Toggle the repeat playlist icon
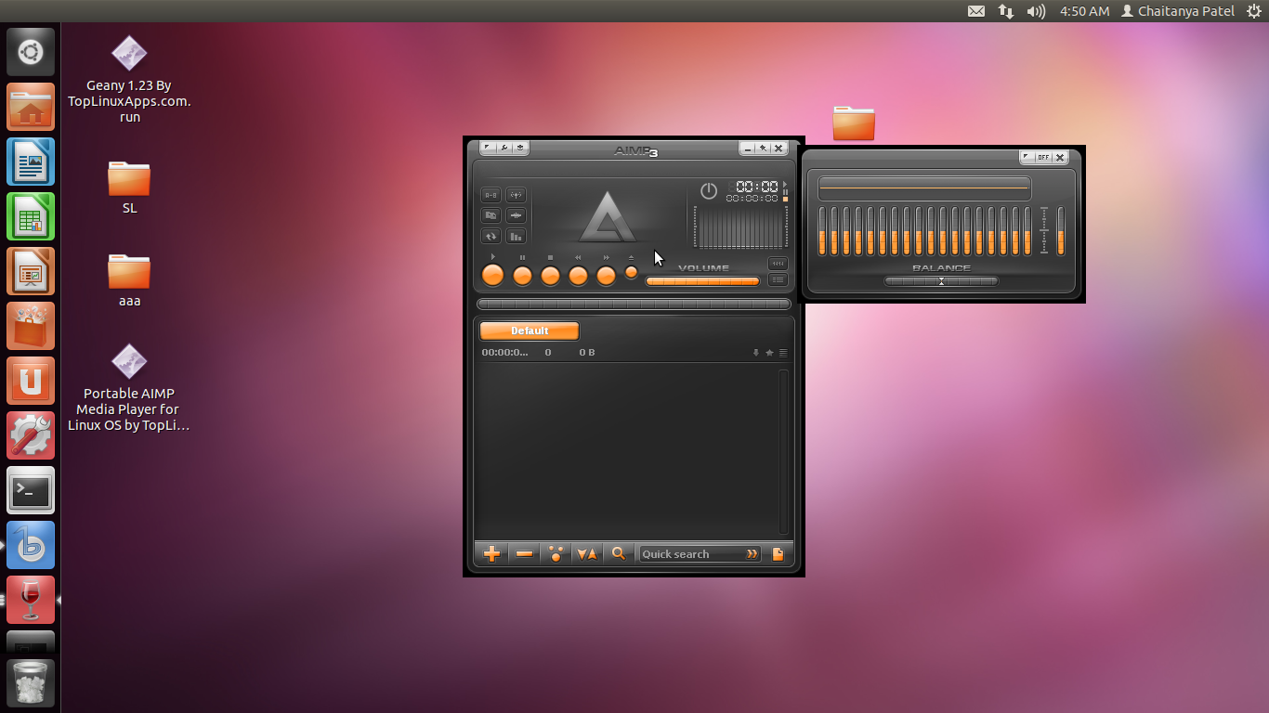The height and width of the screenshot is (713, 1269). click(x=491, y=236)
